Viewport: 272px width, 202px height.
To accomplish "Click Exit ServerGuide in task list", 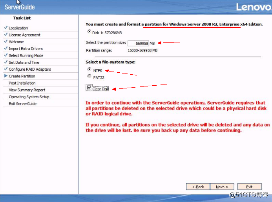I will (x=22, y=104).
